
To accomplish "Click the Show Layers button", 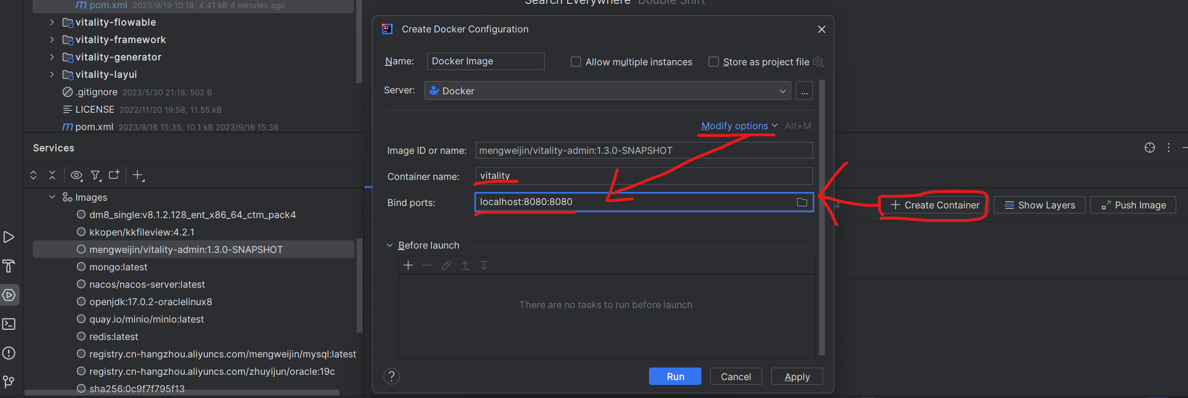I will 1040,205.
